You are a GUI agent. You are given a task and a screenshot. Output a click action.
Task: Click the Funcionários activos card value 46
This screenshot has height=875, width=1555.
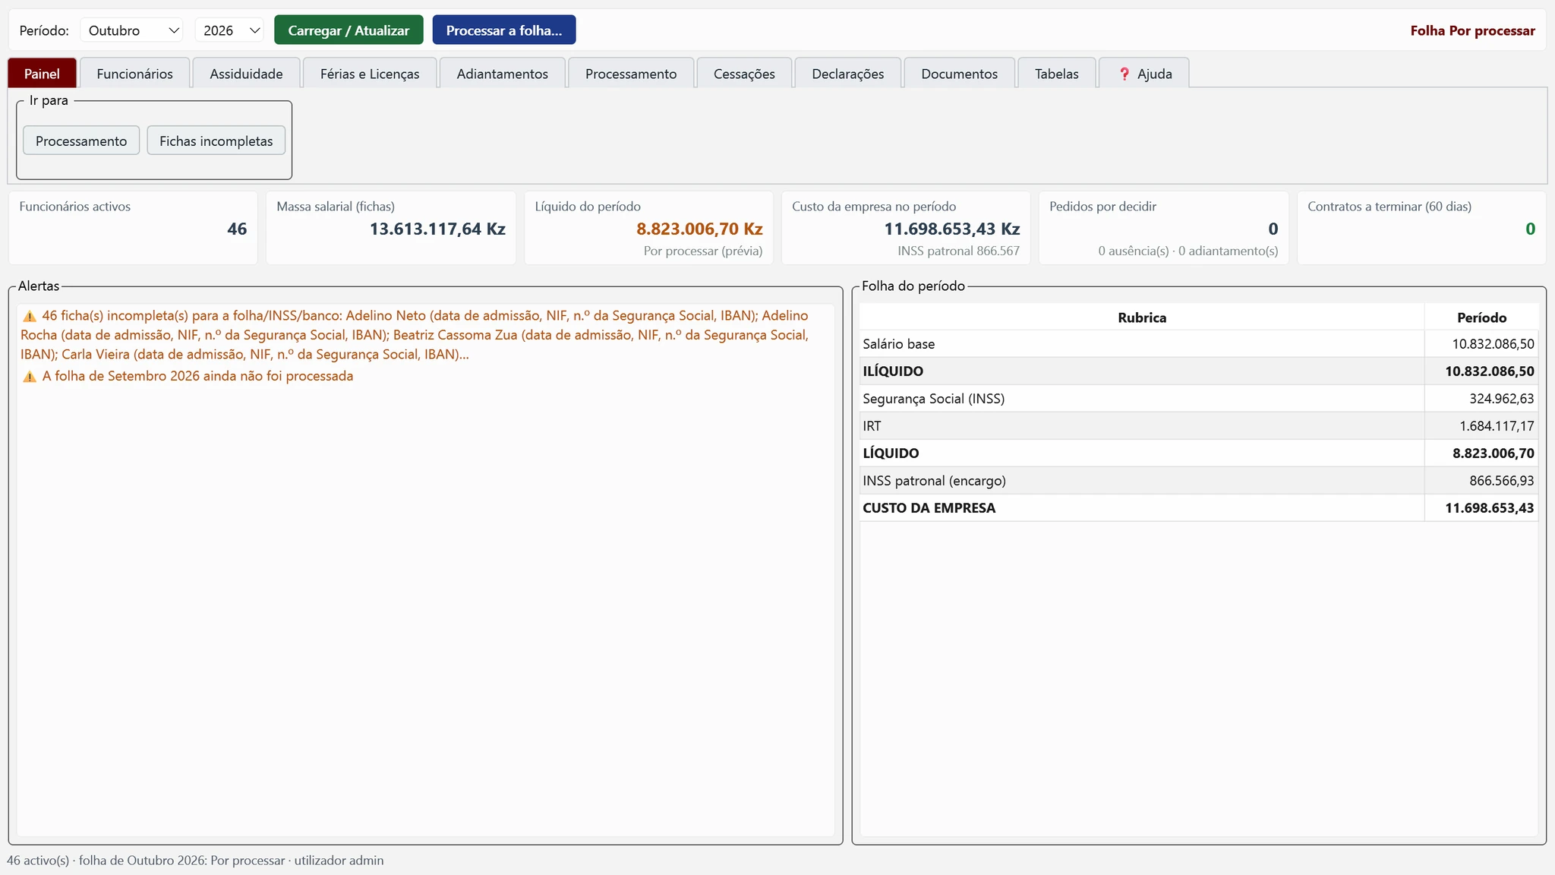tap(237, 229)
